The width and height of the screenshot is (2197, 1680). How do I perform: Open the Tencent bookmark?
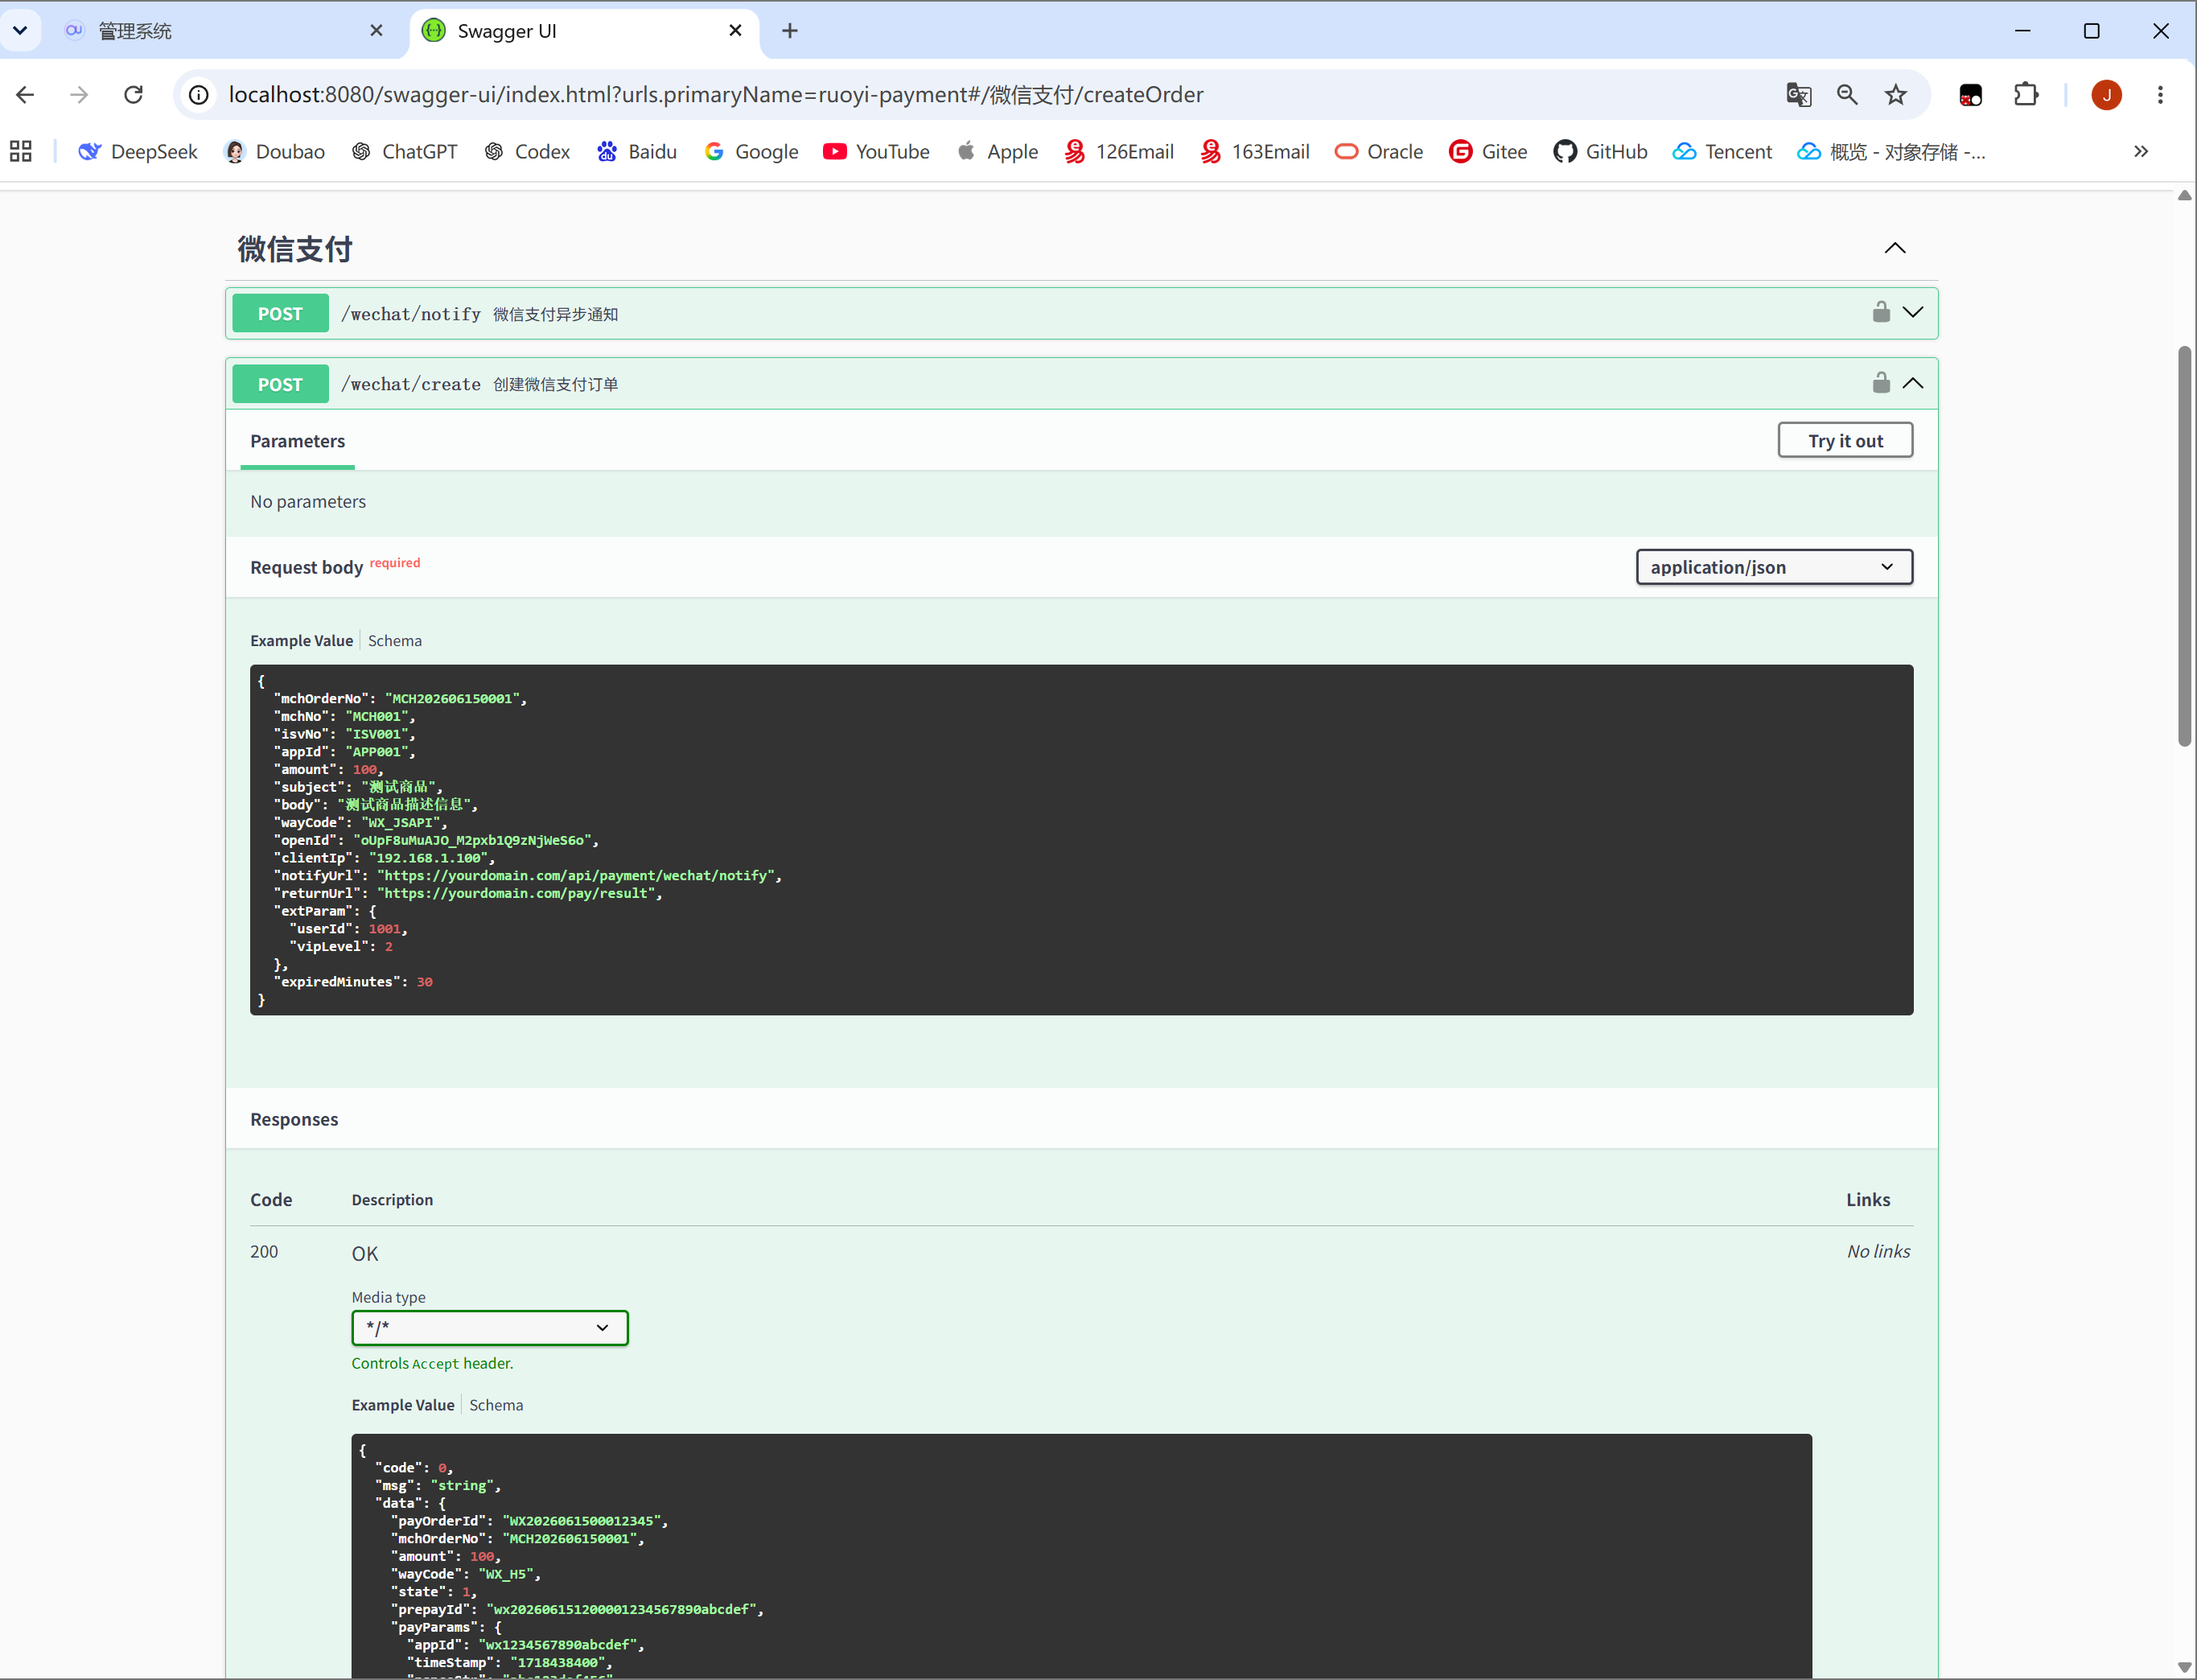(1722, 152)
